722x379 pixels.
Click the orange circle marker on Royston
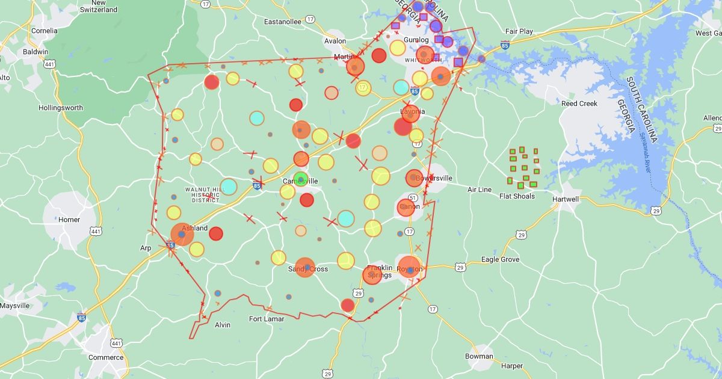click(x=410, y=268)
